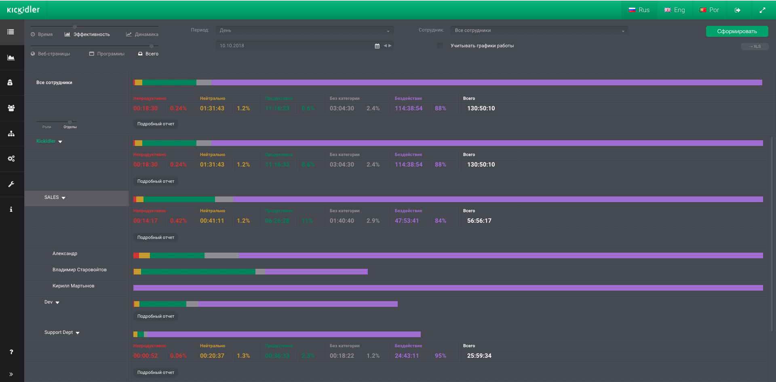Click the Роли/Отделы slider handle
This screenshot has height=382, width=776.
70,122
